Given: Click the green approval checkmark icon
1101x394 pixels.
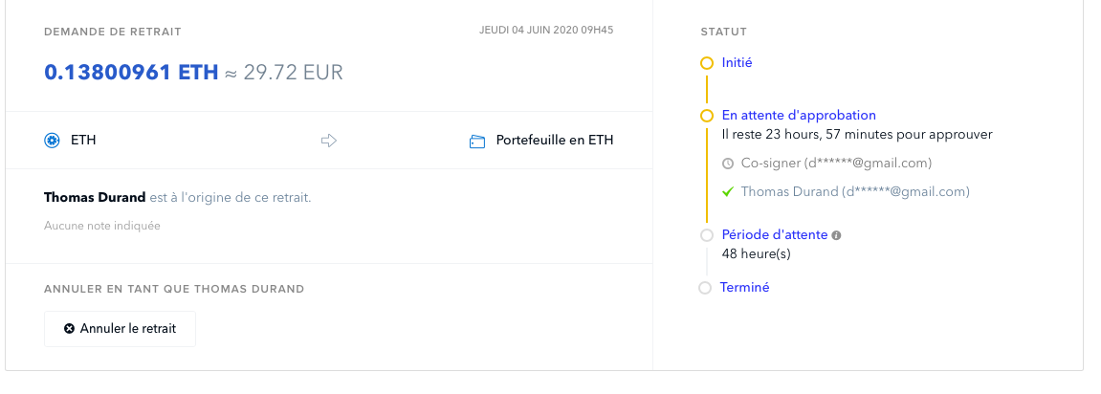Looking at the screenshot, I should click(x=728, y=191).
